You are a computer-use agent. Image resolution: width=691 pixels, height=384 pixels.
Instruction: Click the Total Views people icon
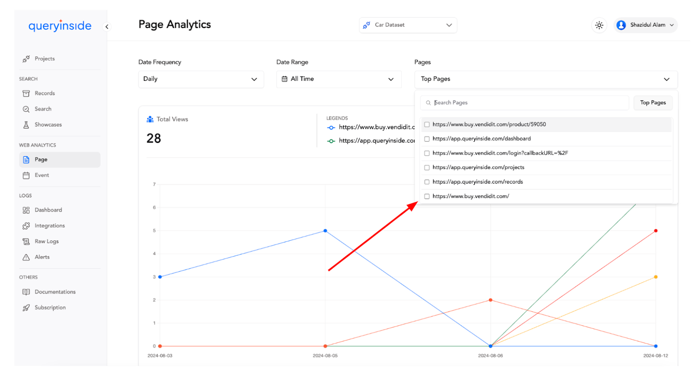[x=150, y=119]
